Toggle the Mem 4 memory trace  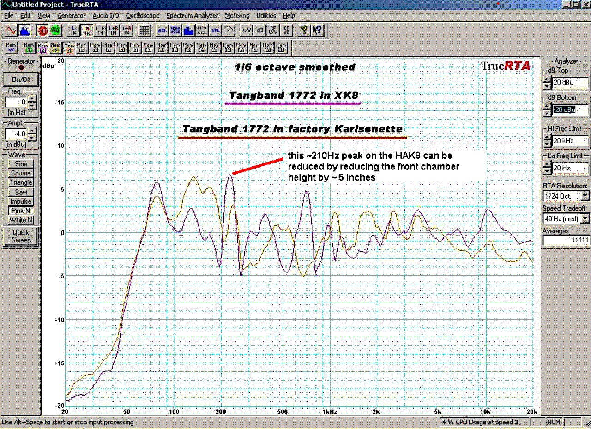(x=69, y=48)
